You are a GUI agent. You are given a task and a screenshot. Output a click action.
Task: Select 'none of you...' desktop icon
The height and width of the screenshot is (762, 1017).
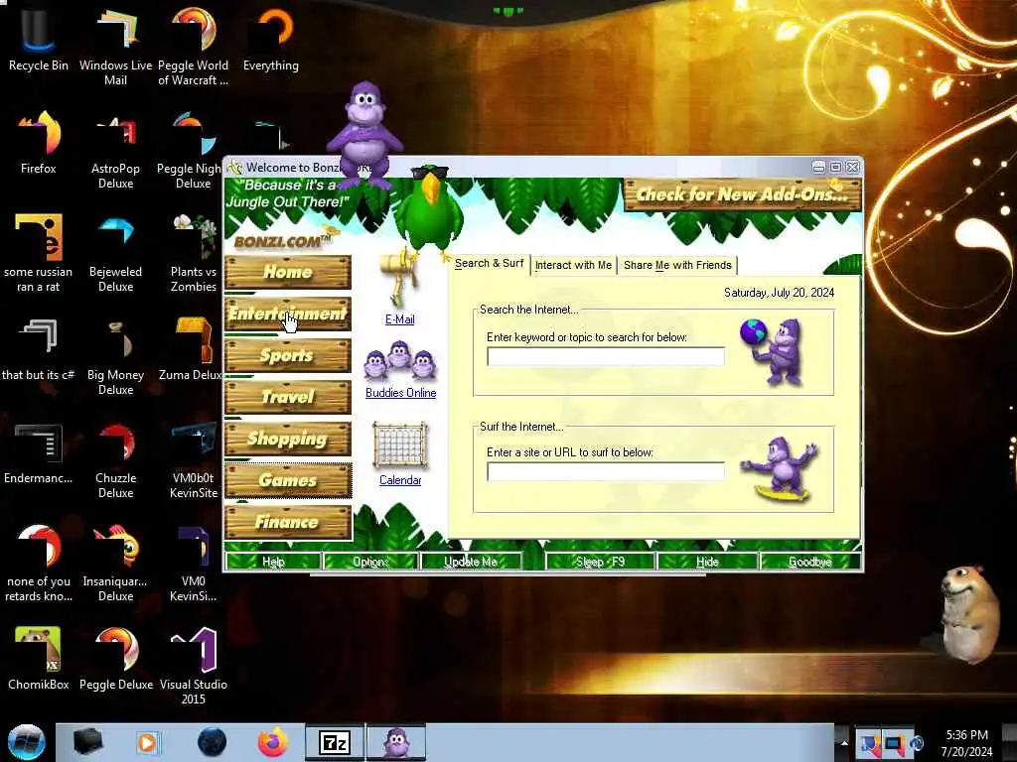39,563
